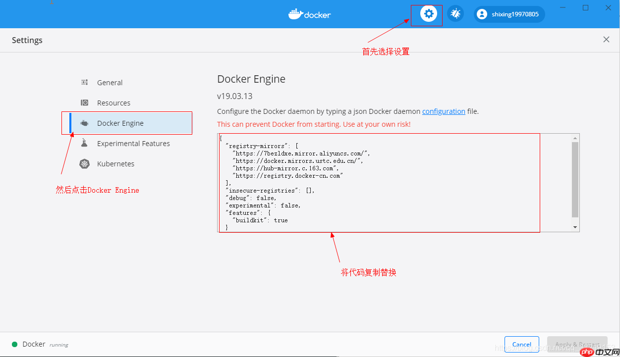Viewport: 620px width, 357px height.
Task: Click the Resources panel icon
Action: [84, 102]
